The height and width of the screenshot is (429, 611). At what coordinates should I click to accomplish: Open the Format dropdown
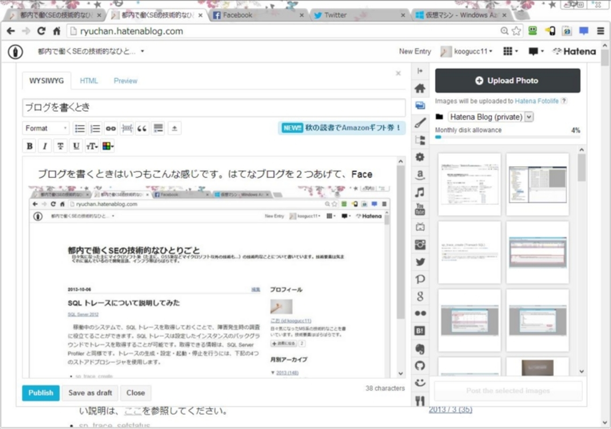click(46, 128)
